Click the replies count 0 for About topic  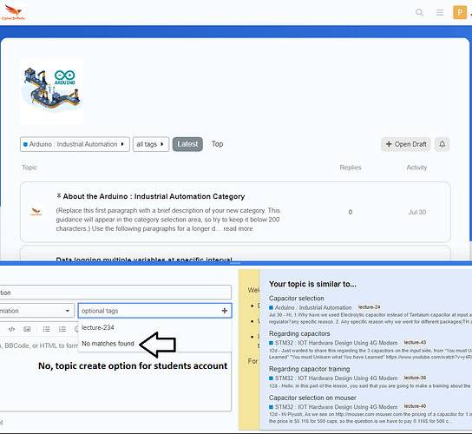tap(350, 212)
